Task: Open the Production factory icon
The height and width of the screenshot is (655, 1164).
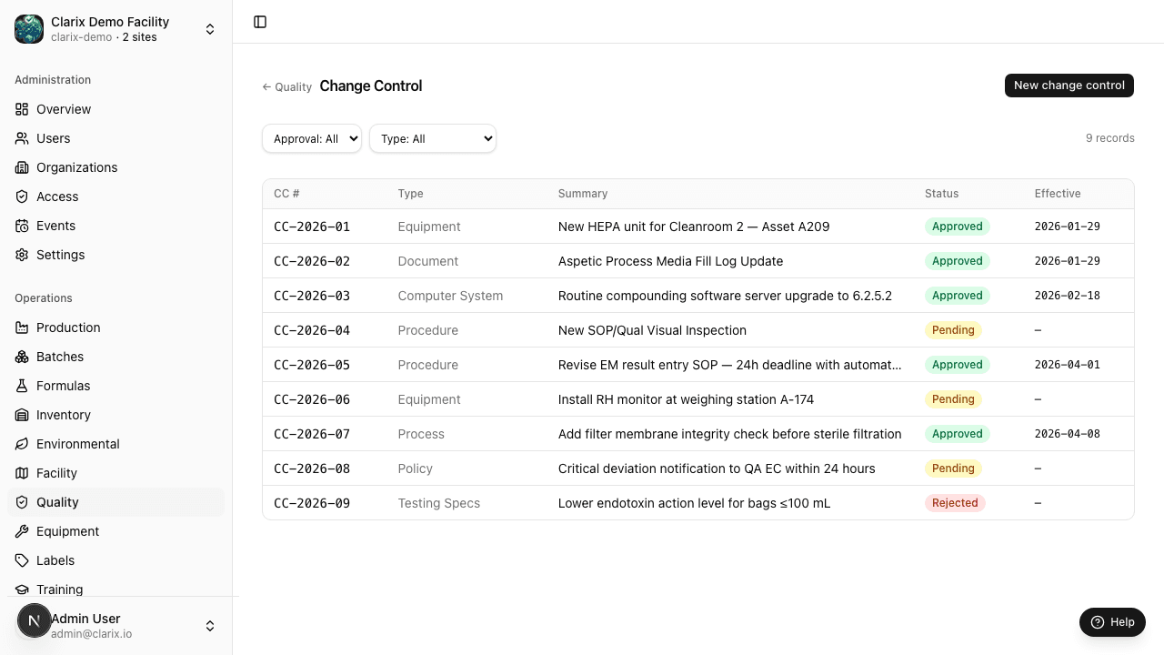Action: pyautogui.click(x=22, y=327)
